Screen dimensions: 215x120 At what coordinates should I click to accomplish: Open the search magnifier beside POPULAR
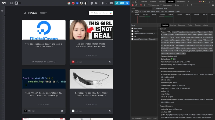coord(25,13)
